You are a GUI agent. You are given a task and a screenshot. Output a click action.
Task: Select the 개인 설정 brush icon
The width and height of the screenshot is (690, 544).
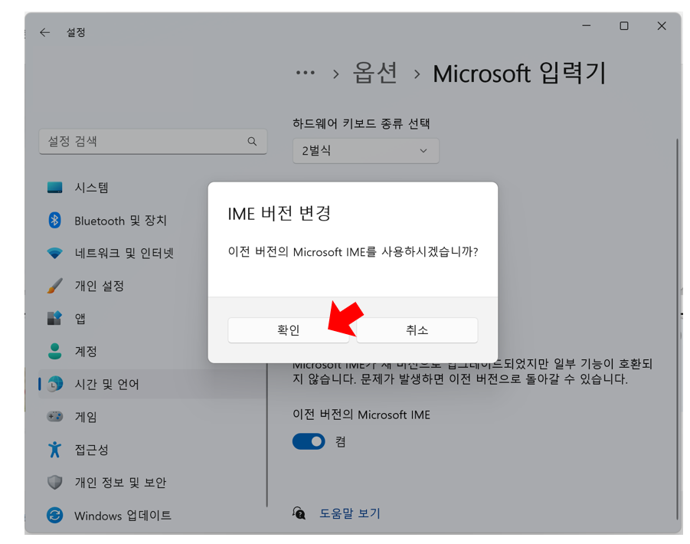point(54,286)
